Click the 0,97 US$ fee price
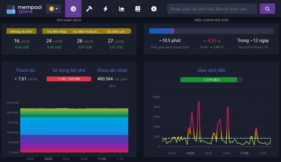The height and width of the screenshot is (162, 281). pyautogui.click(x=85, y=47)
